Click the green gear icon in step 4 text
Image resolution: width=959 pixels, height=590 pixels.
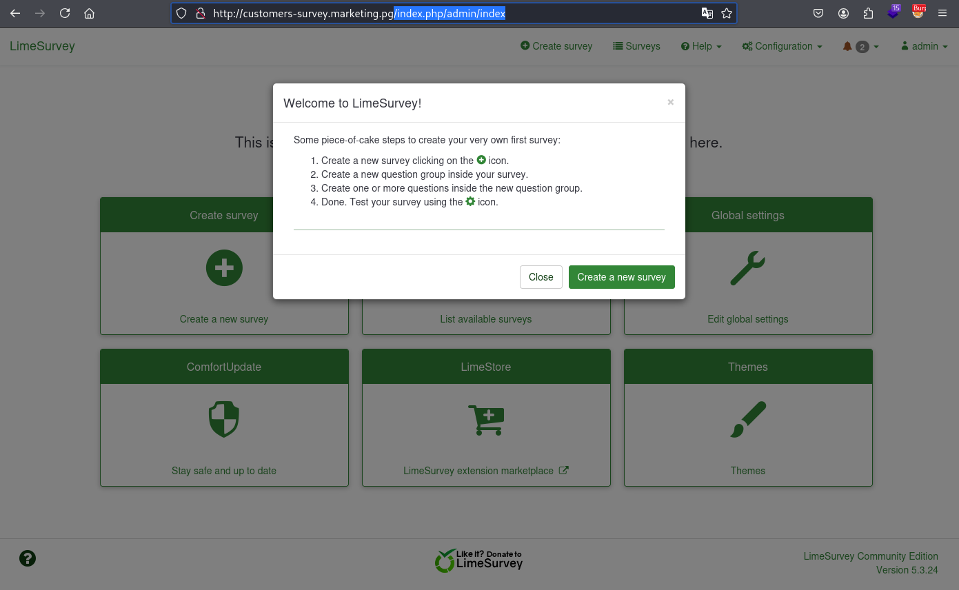pos(470,201)
